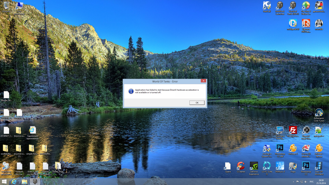329x185 pixels.
Task: Select the 20140927_1 file icon
Action: [6, 132]
